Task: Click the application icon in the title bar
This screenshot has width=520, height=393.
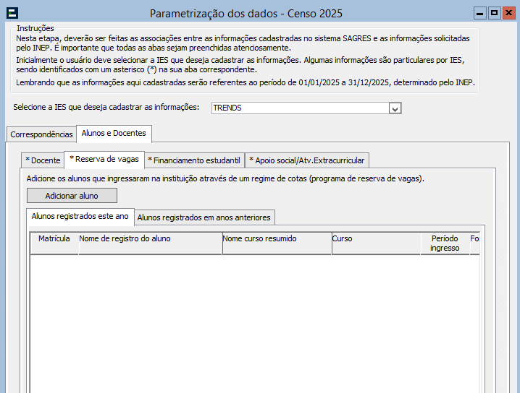Action: [12, 13]
